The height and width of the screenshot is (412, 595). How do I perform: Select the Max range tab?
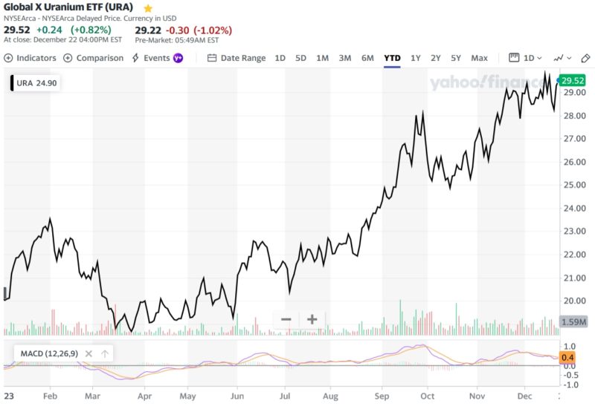(x=479, y=58)
